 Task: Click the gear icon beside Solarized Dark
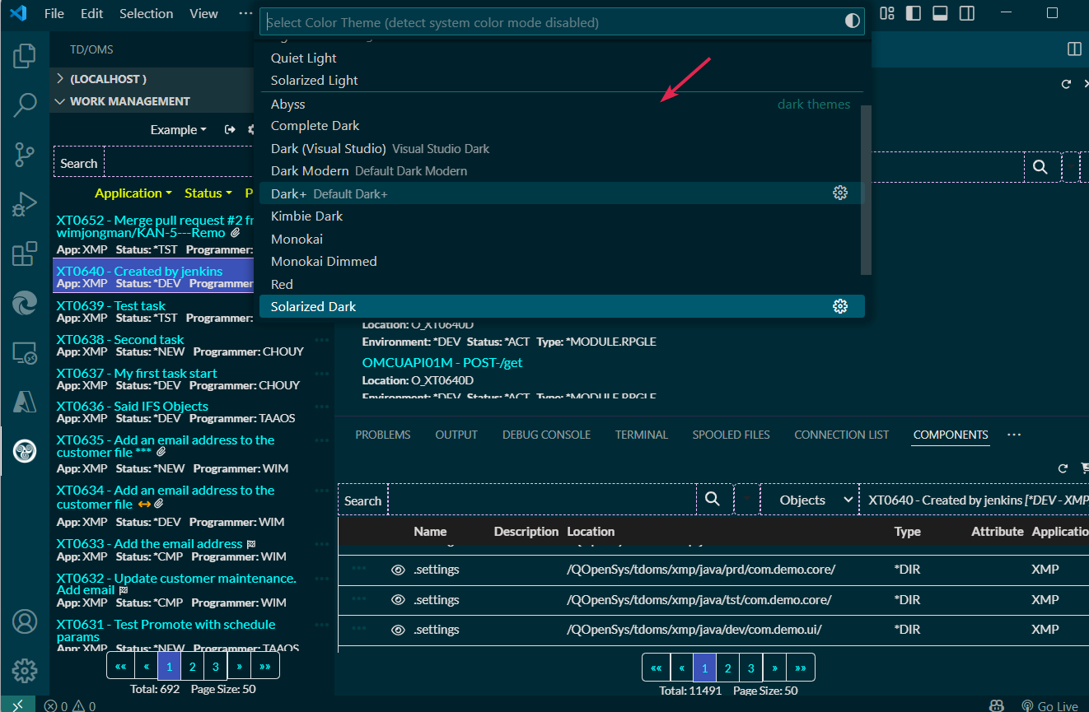840,306
